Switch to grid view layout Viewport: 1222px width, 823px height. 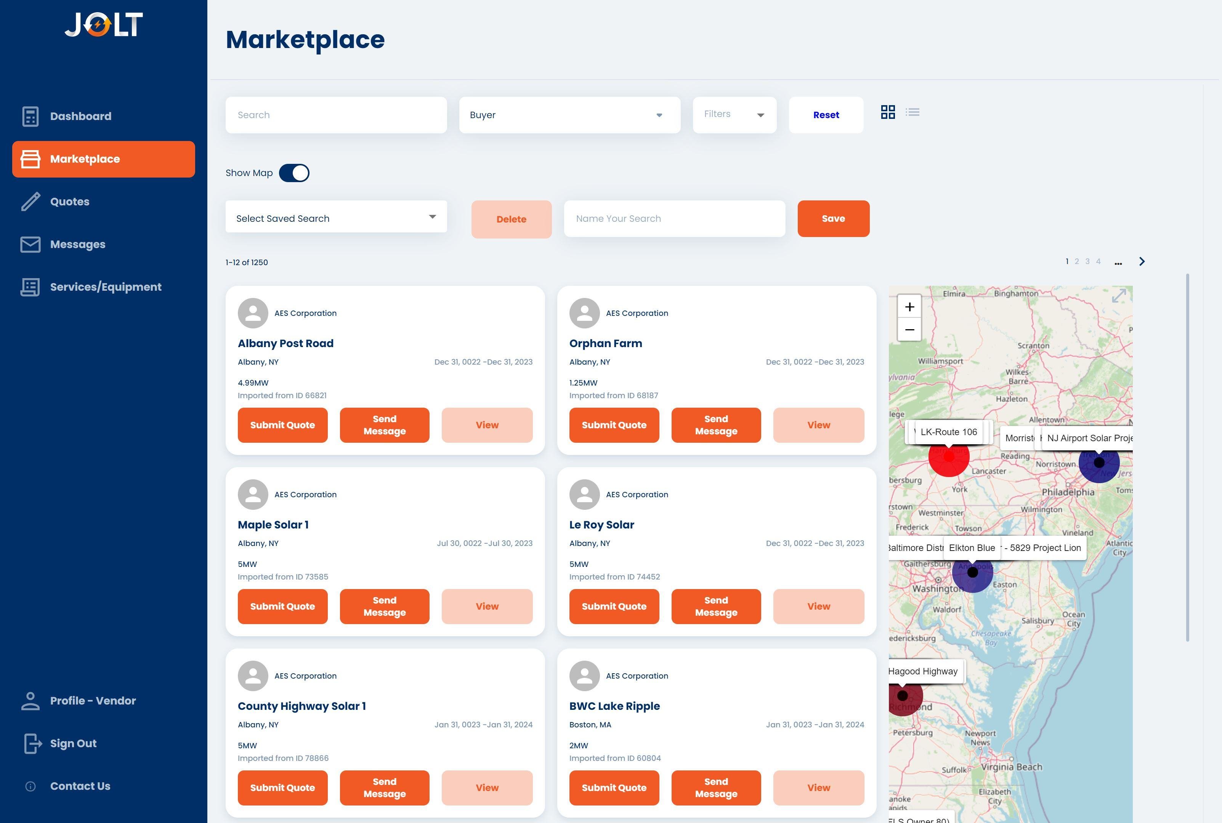(888, 112)
